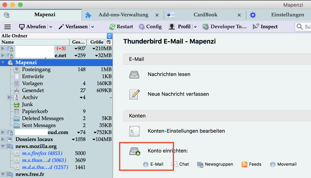Open the Verfassen dropdown arrow
This screenshot has width=311, height=178.
pyautogui.click(x=92, y=27)
